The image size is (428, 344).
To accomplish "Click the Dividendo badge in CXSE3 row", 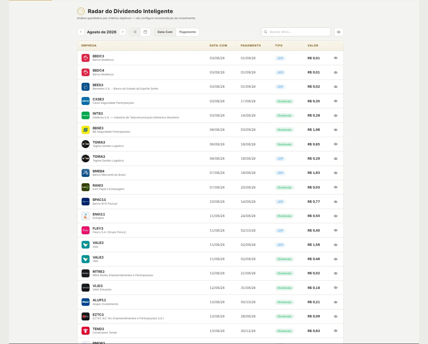I will pyautogui.click(x=285, y=102).
